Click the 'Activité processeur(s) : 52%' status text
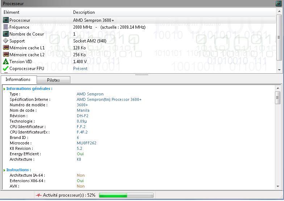284x201 pixels. (x=69, y=195)
